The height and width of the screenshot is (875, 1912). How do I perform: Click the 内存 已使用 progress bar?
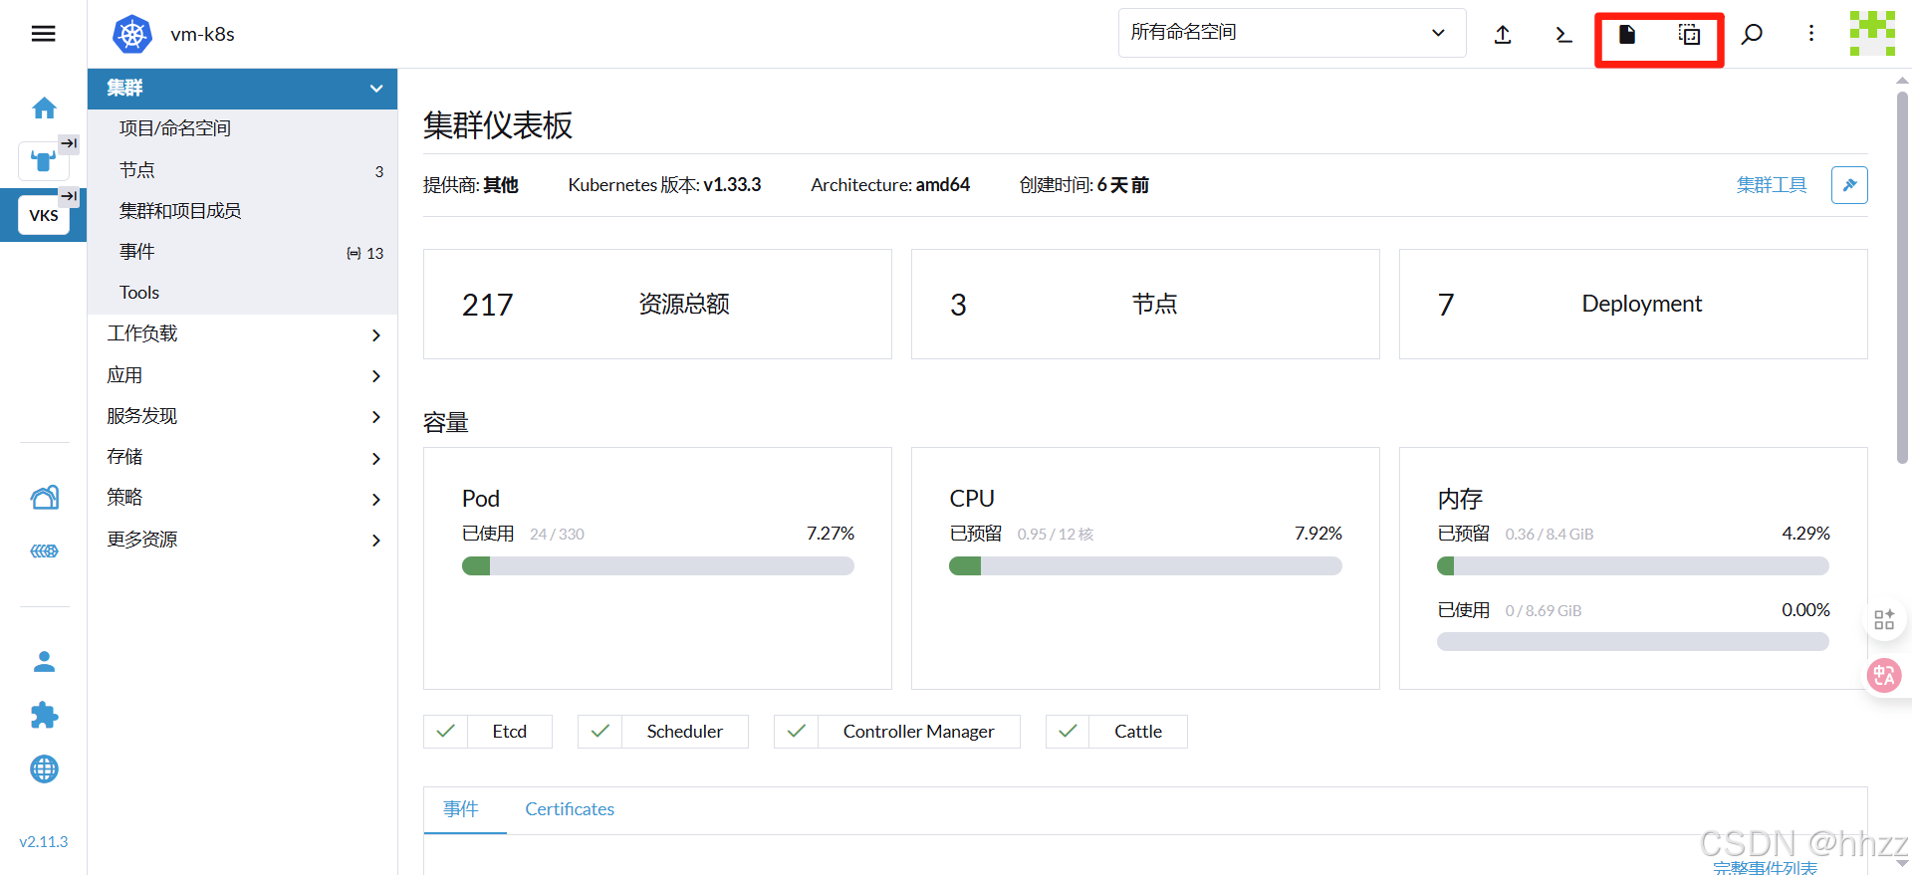point(1633,642)
